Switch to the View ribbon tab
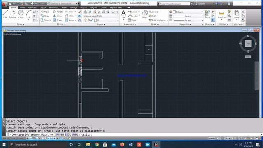The height and width of the screenshot is (148, 263). [64, 7]
